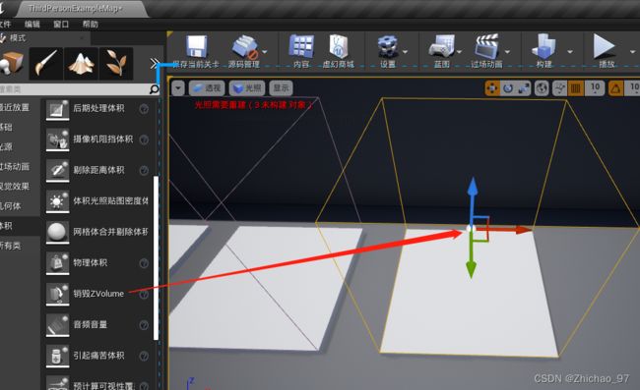The height and width of the screenshot is (390, 640).
Task: Select Audio Volume (音频音量) item
Action: pyautogui.click(x=97, y=325)
